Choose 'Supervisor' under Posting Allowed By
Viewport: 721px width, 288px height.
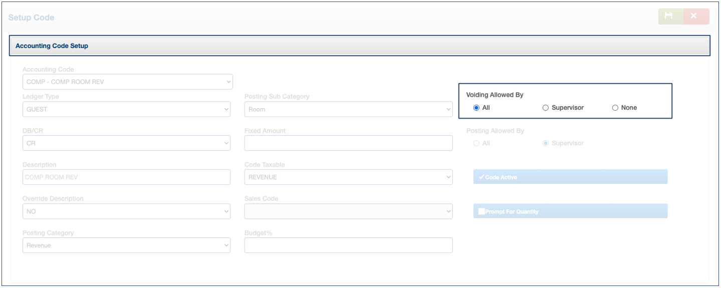tap(546, 143)
